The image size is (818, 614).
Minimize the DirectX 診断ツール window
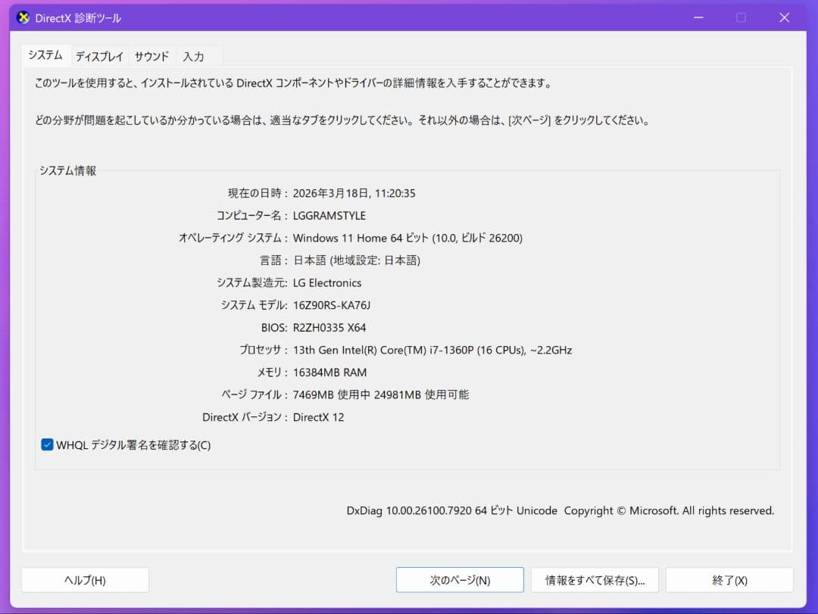tap(698, 17)
